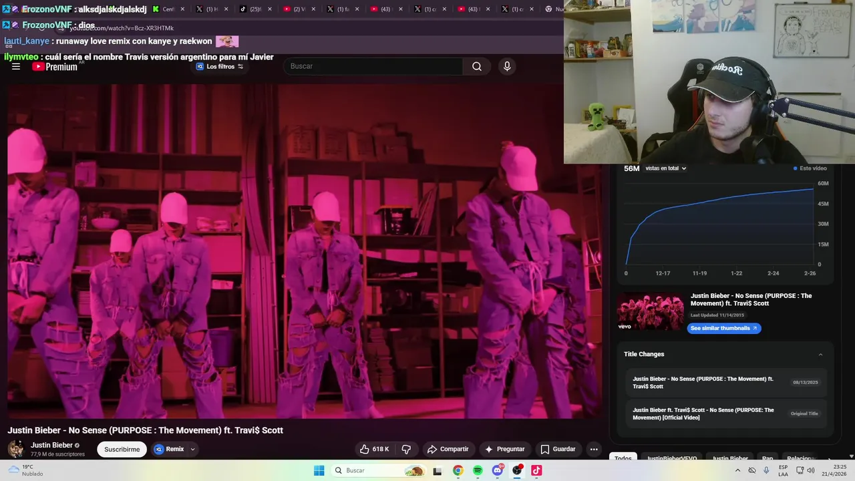This screenshot has height=481, width=855.
Task: Open TikTok app in taskbar
Action: pos(536,470)
